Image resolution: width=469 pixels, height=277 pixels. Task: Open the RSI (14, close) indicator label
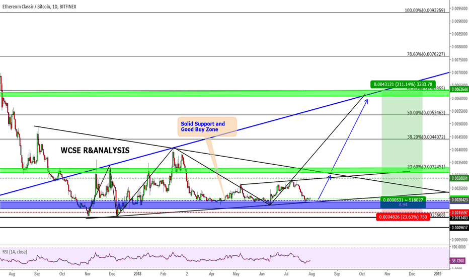coord(15,252)
